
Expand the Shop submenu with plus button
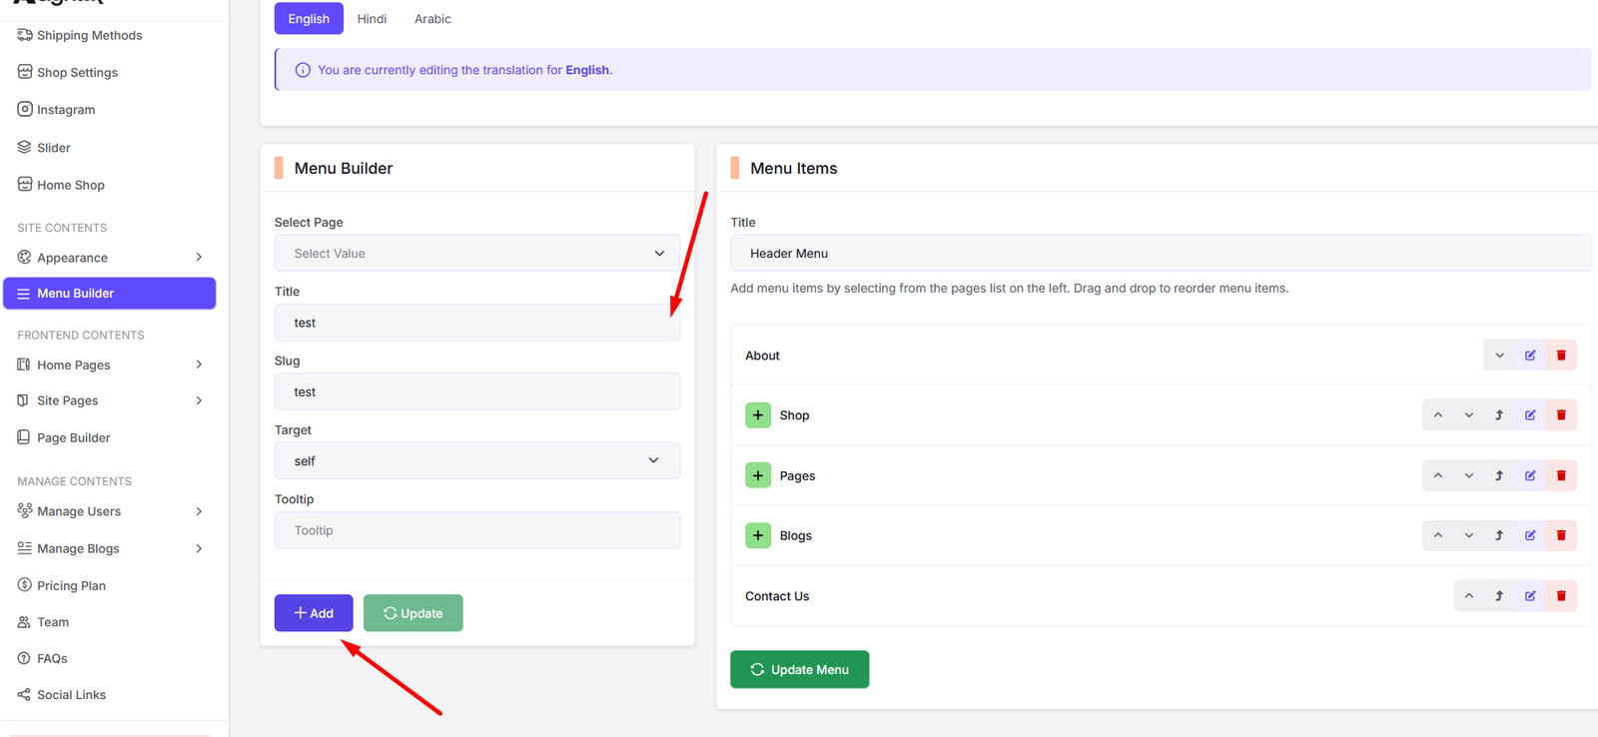(x=758, y=415)
